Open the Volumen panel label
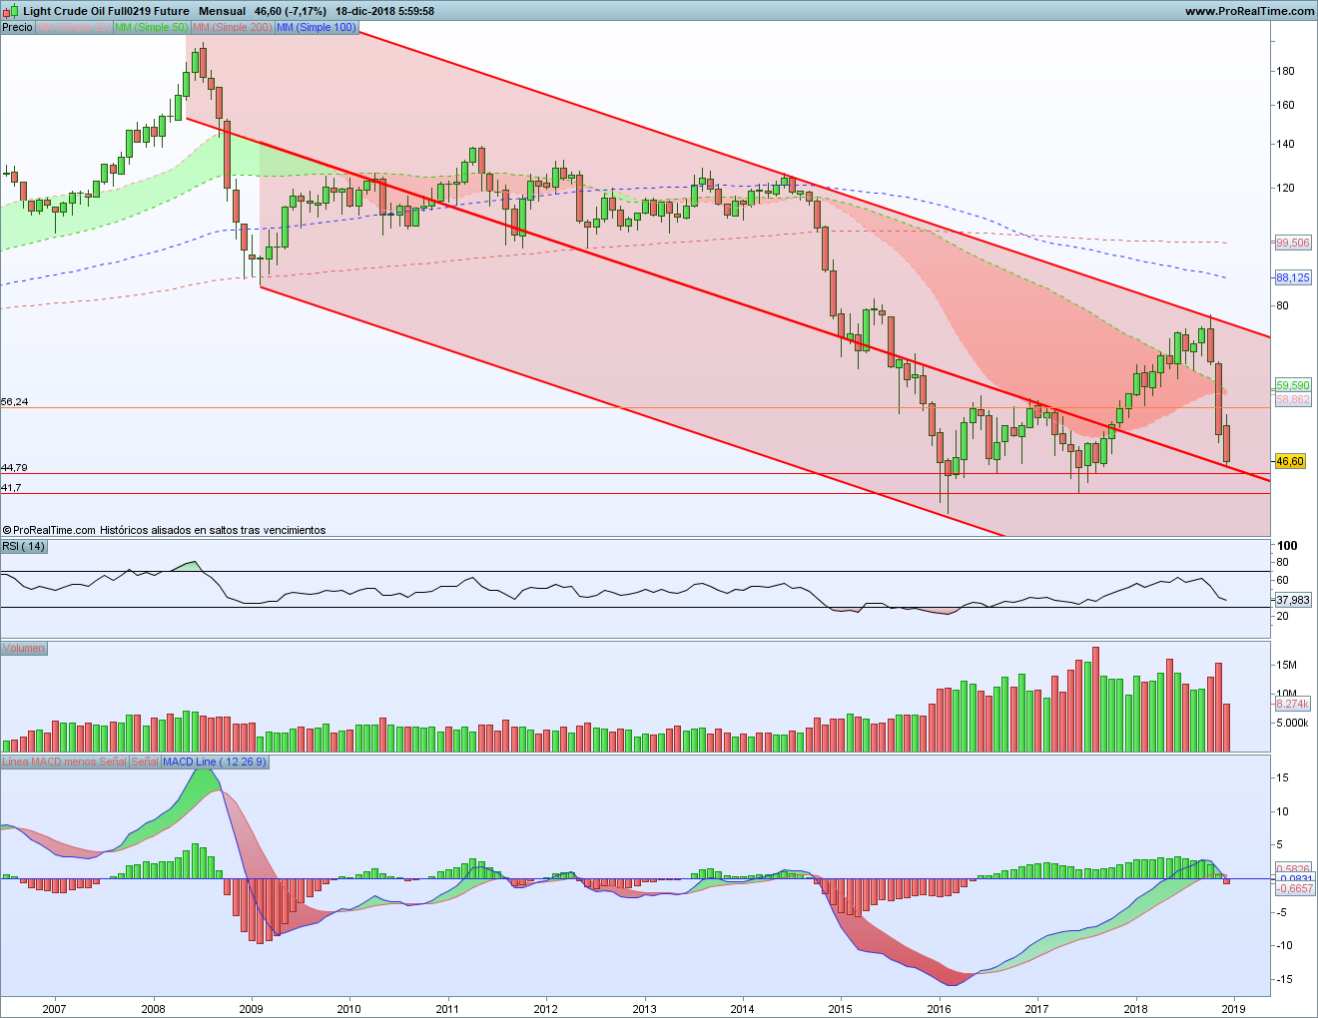Viewport: 1318px width, 1018px height. click(24, 649)
